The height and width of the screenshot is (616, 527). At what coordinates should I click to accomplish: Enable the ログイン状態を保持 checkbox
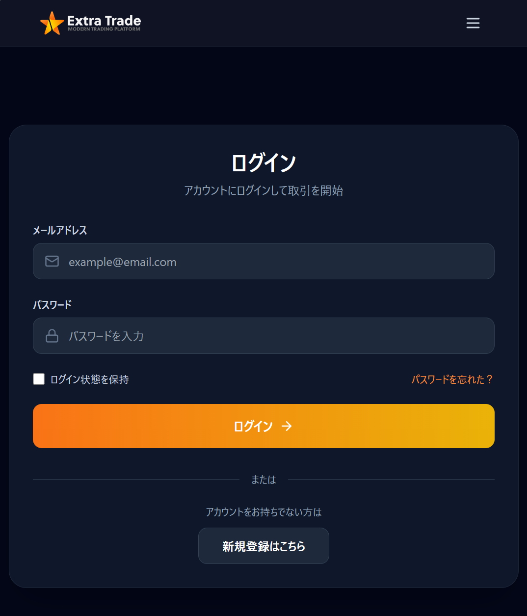point(39,379)
